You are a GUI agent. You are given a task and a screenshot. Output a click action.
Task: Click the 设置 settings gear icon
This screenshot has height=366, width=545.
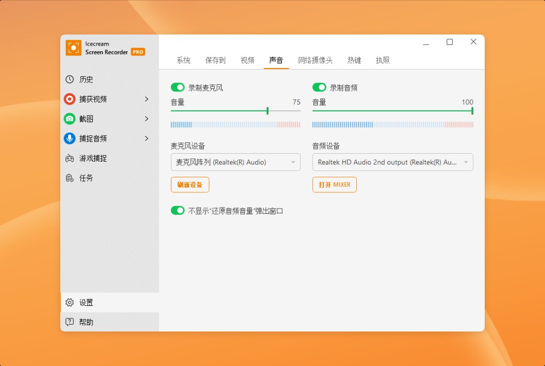70,302
